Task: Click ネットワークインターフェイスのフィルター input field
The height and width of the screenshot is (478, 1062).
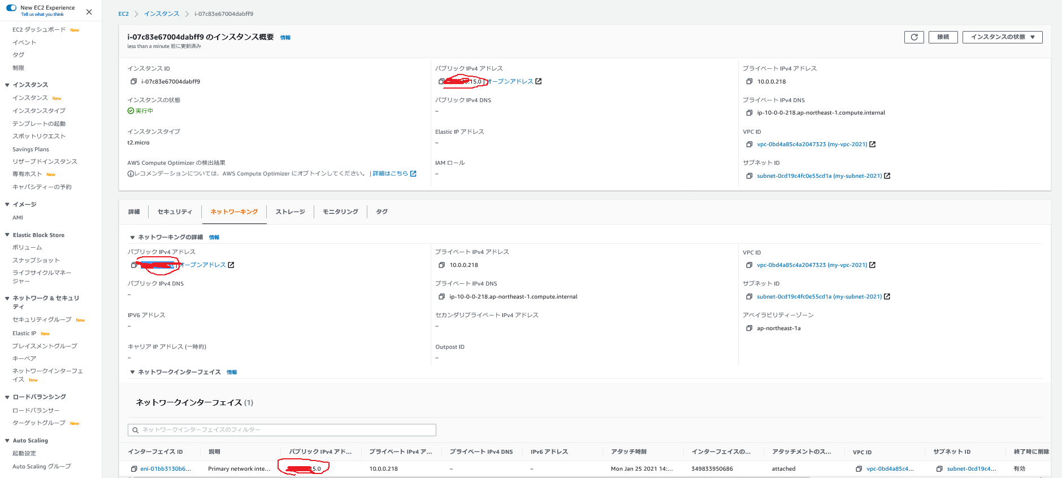Action: click(282, 430)
